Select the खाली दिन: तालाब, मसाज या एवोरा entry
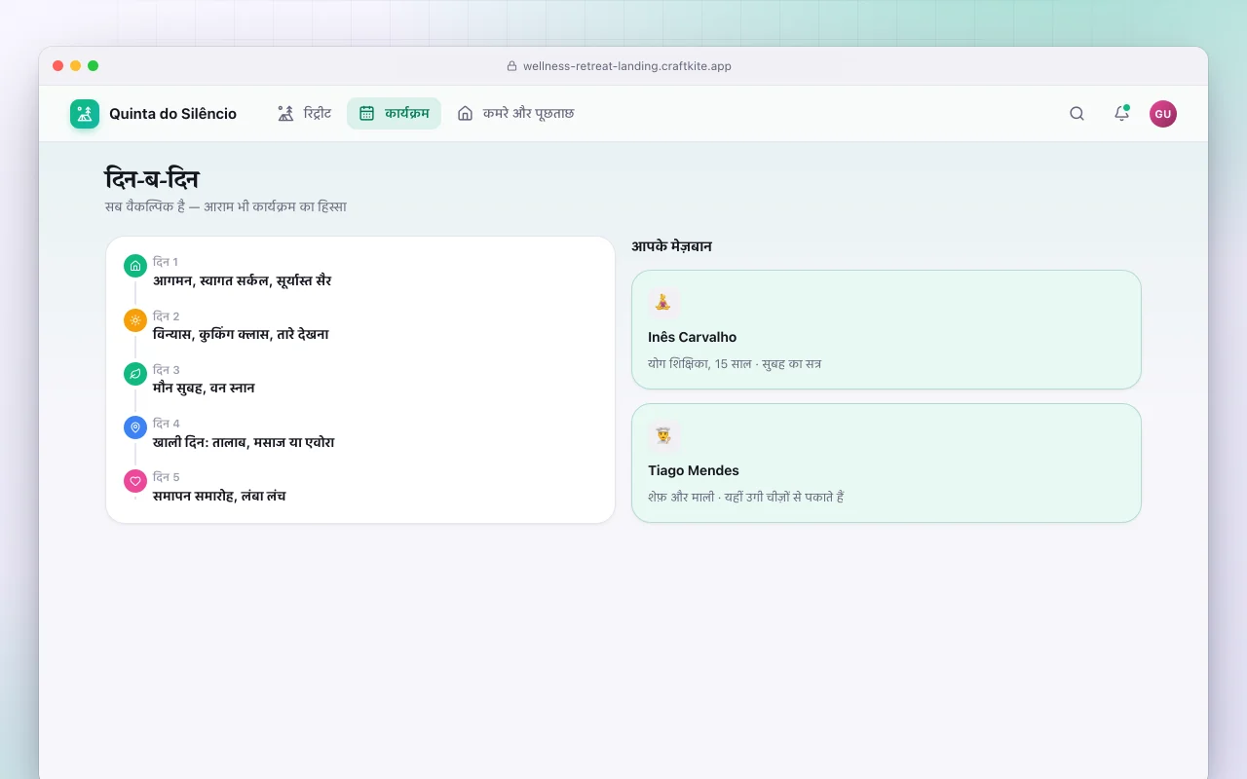 (244, 442)
